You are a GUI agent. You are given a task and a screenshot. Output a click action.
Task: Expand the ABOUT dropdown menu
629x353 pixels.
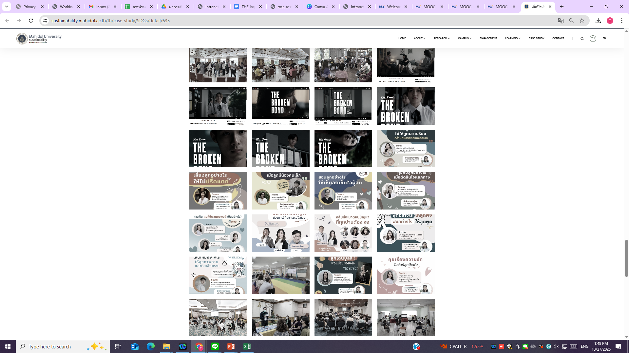click(x=419, y=39)
